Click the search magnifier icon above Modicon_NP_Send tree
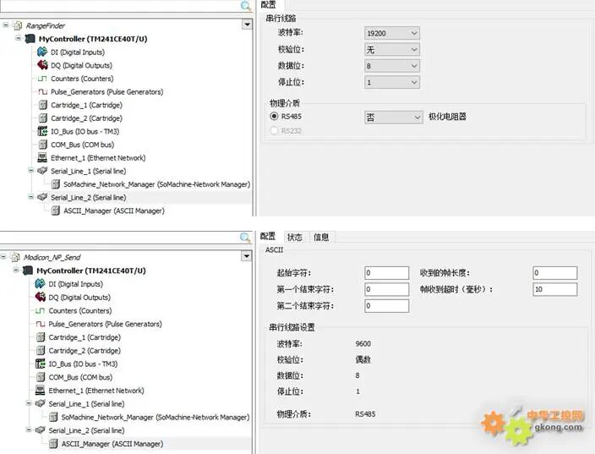The image size is (595, 454). pyautogui.click(x=245, y=238)
